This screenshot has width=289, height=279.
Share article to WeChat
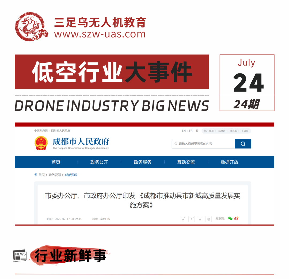[230, 218]
